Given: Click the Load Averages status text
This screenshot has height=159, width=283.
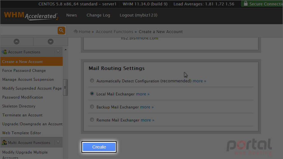Looking at the screenshot, I should coord(204,4).
